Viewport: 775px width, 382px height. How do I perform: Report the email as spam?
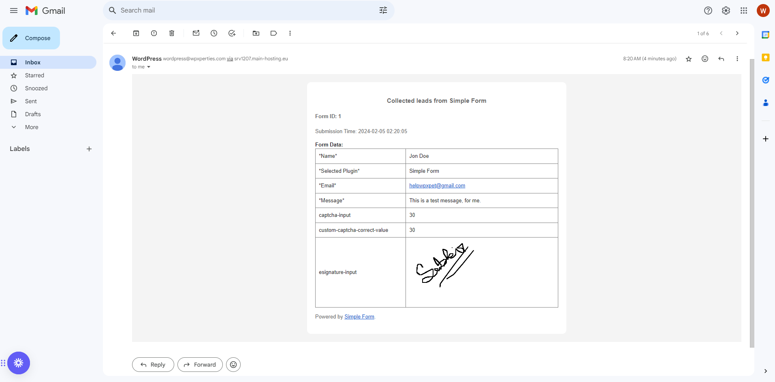[154, 33]
